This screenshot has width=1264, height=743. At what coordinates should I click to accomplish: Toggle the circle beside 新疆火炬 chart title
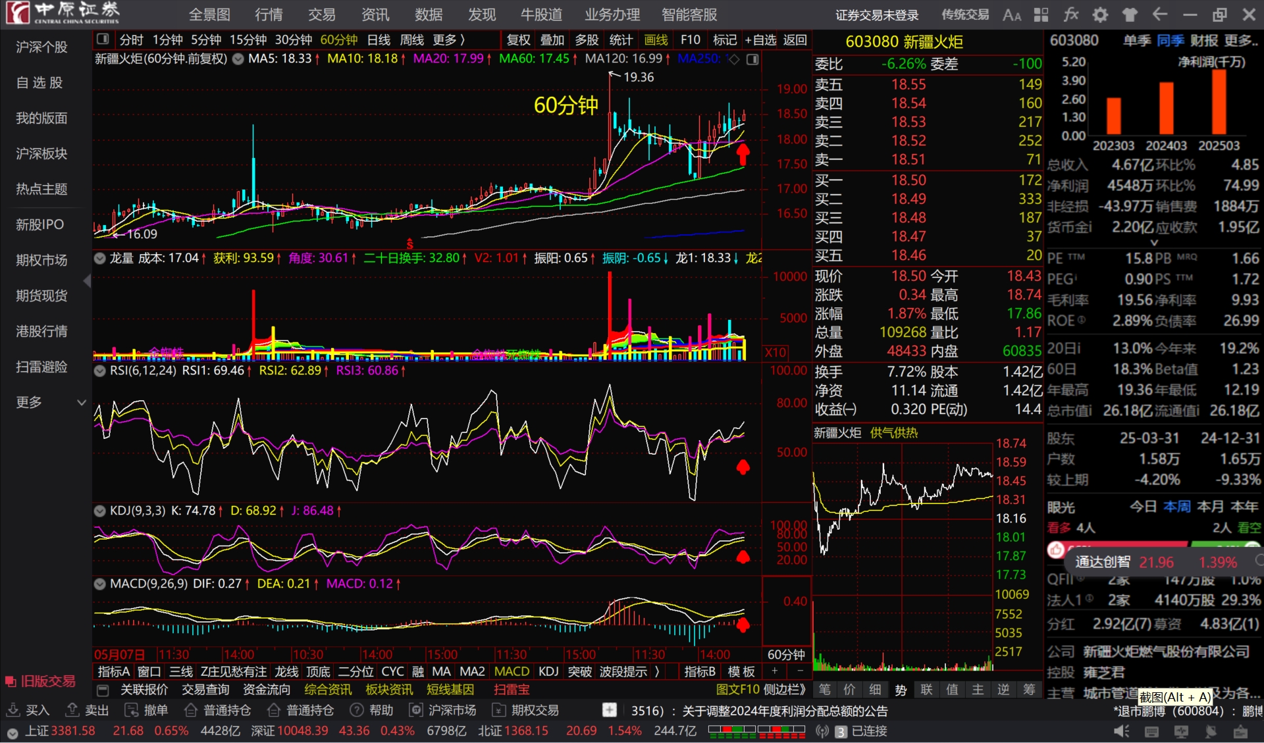[x=238, y=59]
